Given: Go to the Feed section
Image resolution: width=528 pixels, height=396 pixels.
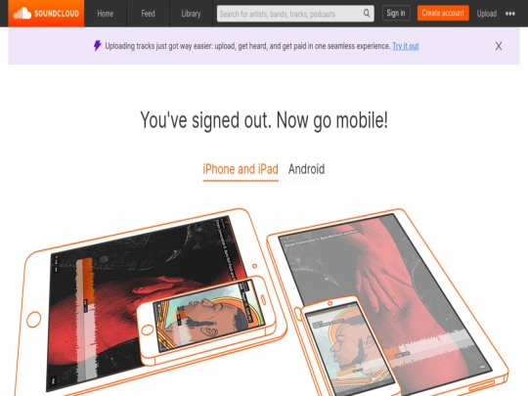Looking at the screenshot, I should click(149, 14).
